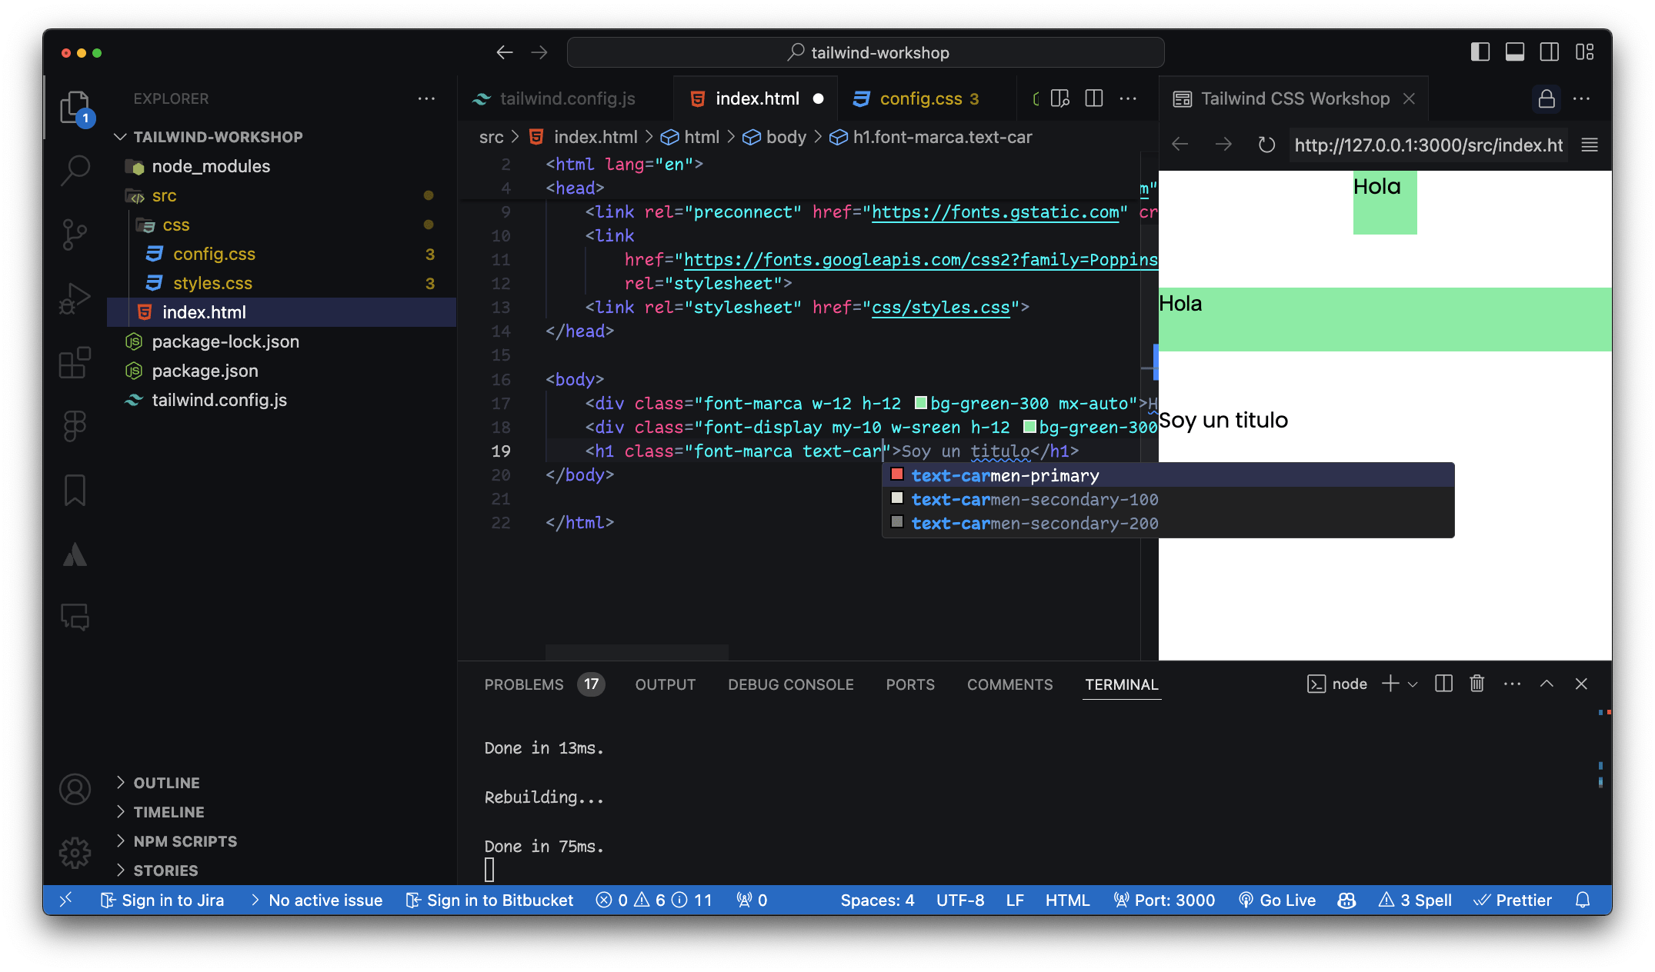The image size is (1655, 972).
Task: Kill terminal with the trash icon
Action: coord(1476,684)
